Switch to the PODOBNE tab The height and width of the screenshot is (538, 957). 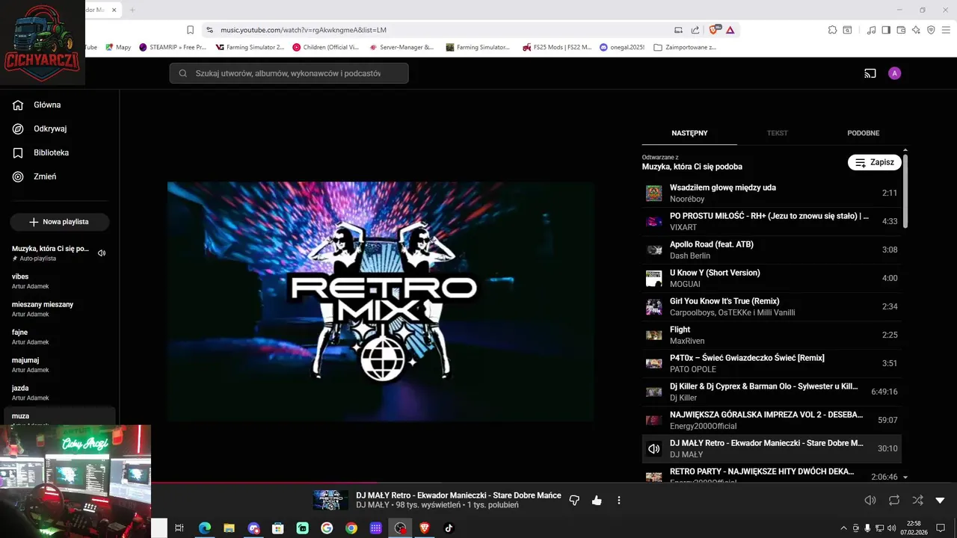coord(864,133)
